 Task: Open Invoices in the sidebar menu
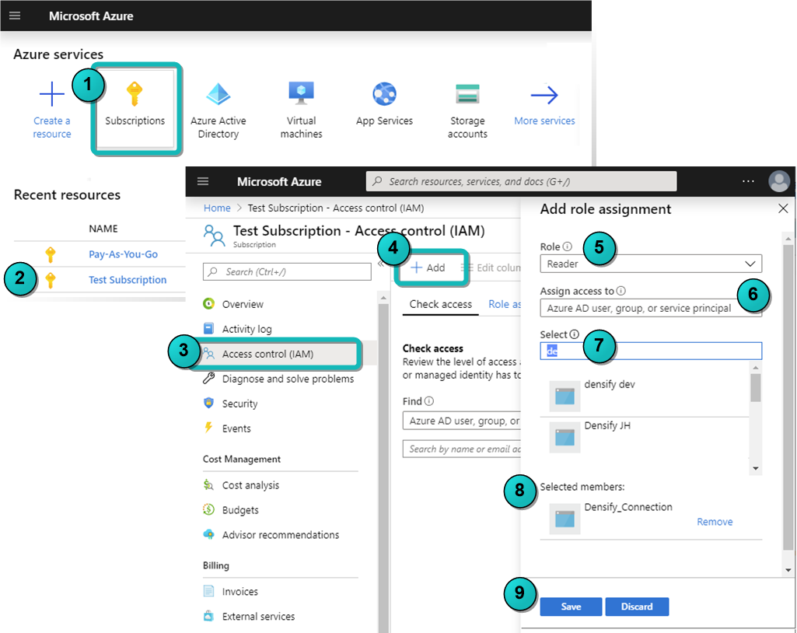239,591
